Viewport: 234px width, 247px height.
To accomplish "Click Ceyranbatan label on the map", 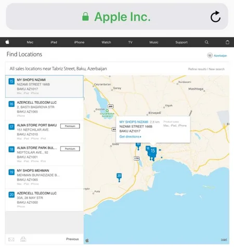I will [x=102, y=84].
